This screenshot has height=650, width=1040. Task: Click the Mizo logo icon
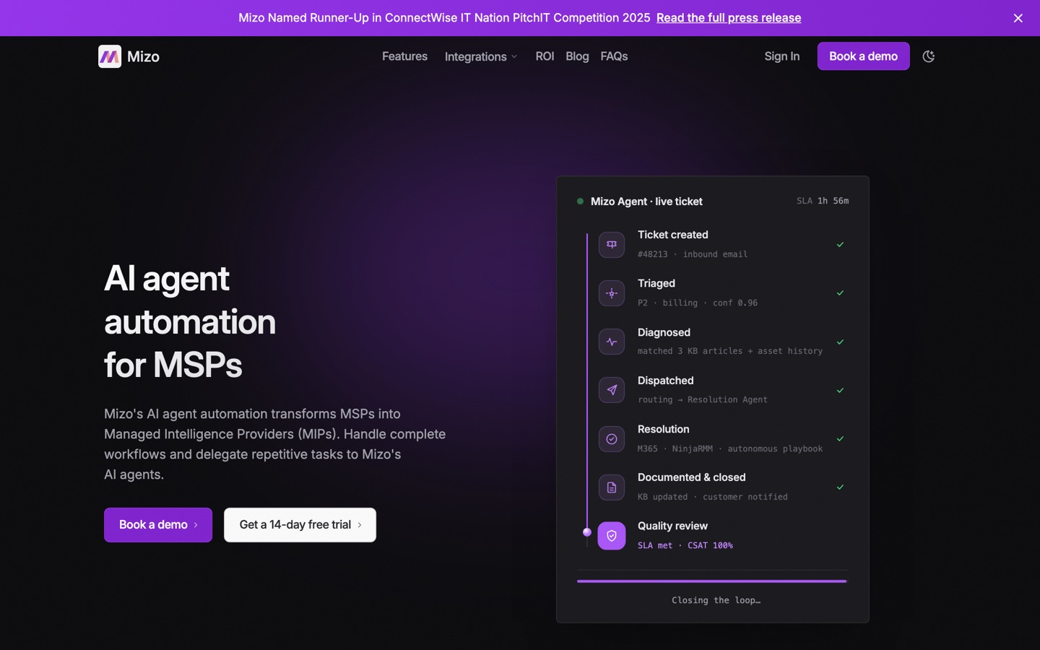[x=110, y=56]
